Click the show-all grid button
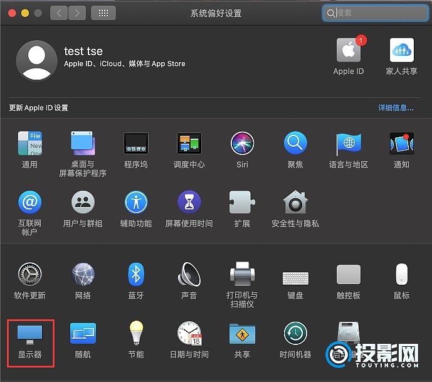The height and width of the screenshot is (382, 432). pos(103,13)
